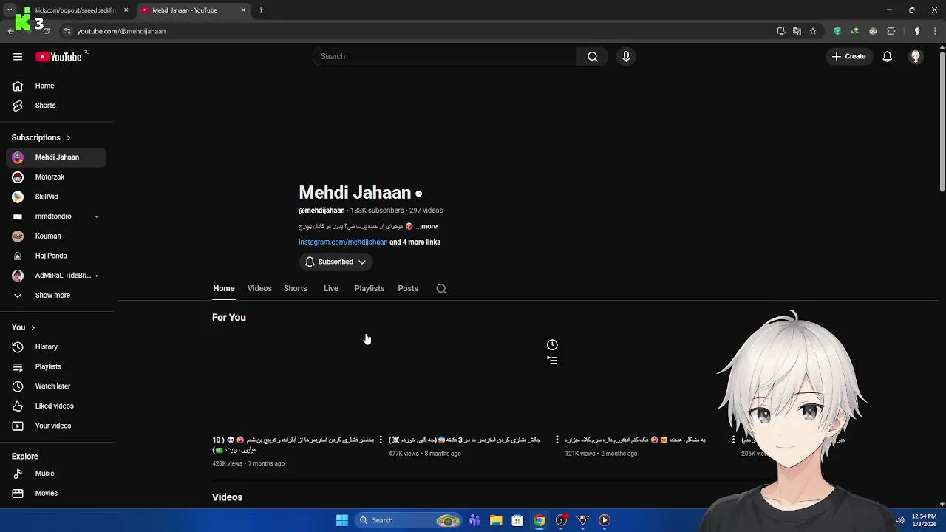The image size is (946, 532).
Task: Open Liked videos in the sidebar
Action: point(56,406)
